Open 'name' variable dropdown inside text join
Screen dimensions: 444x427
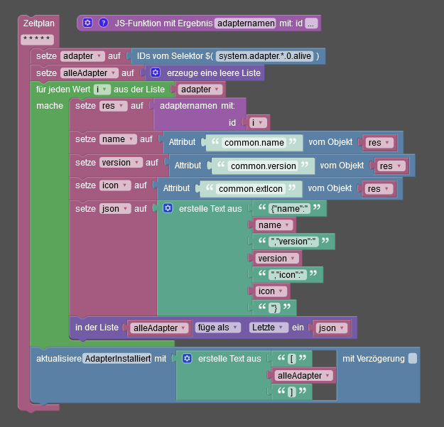click(x=274, y=225)
